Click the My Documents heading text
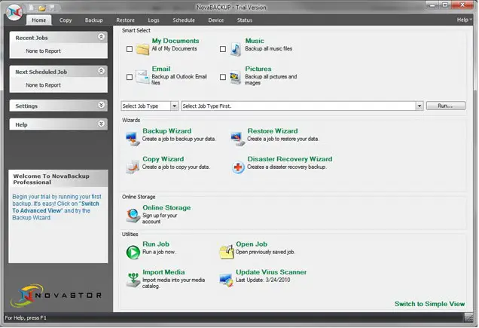 pyautogui.click(x=175, y=41)
